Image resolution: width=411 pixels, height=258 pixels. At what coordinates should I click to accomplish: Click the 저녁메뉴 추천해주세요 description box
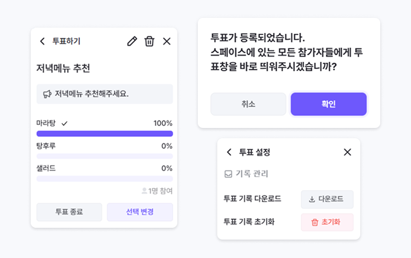105,94
